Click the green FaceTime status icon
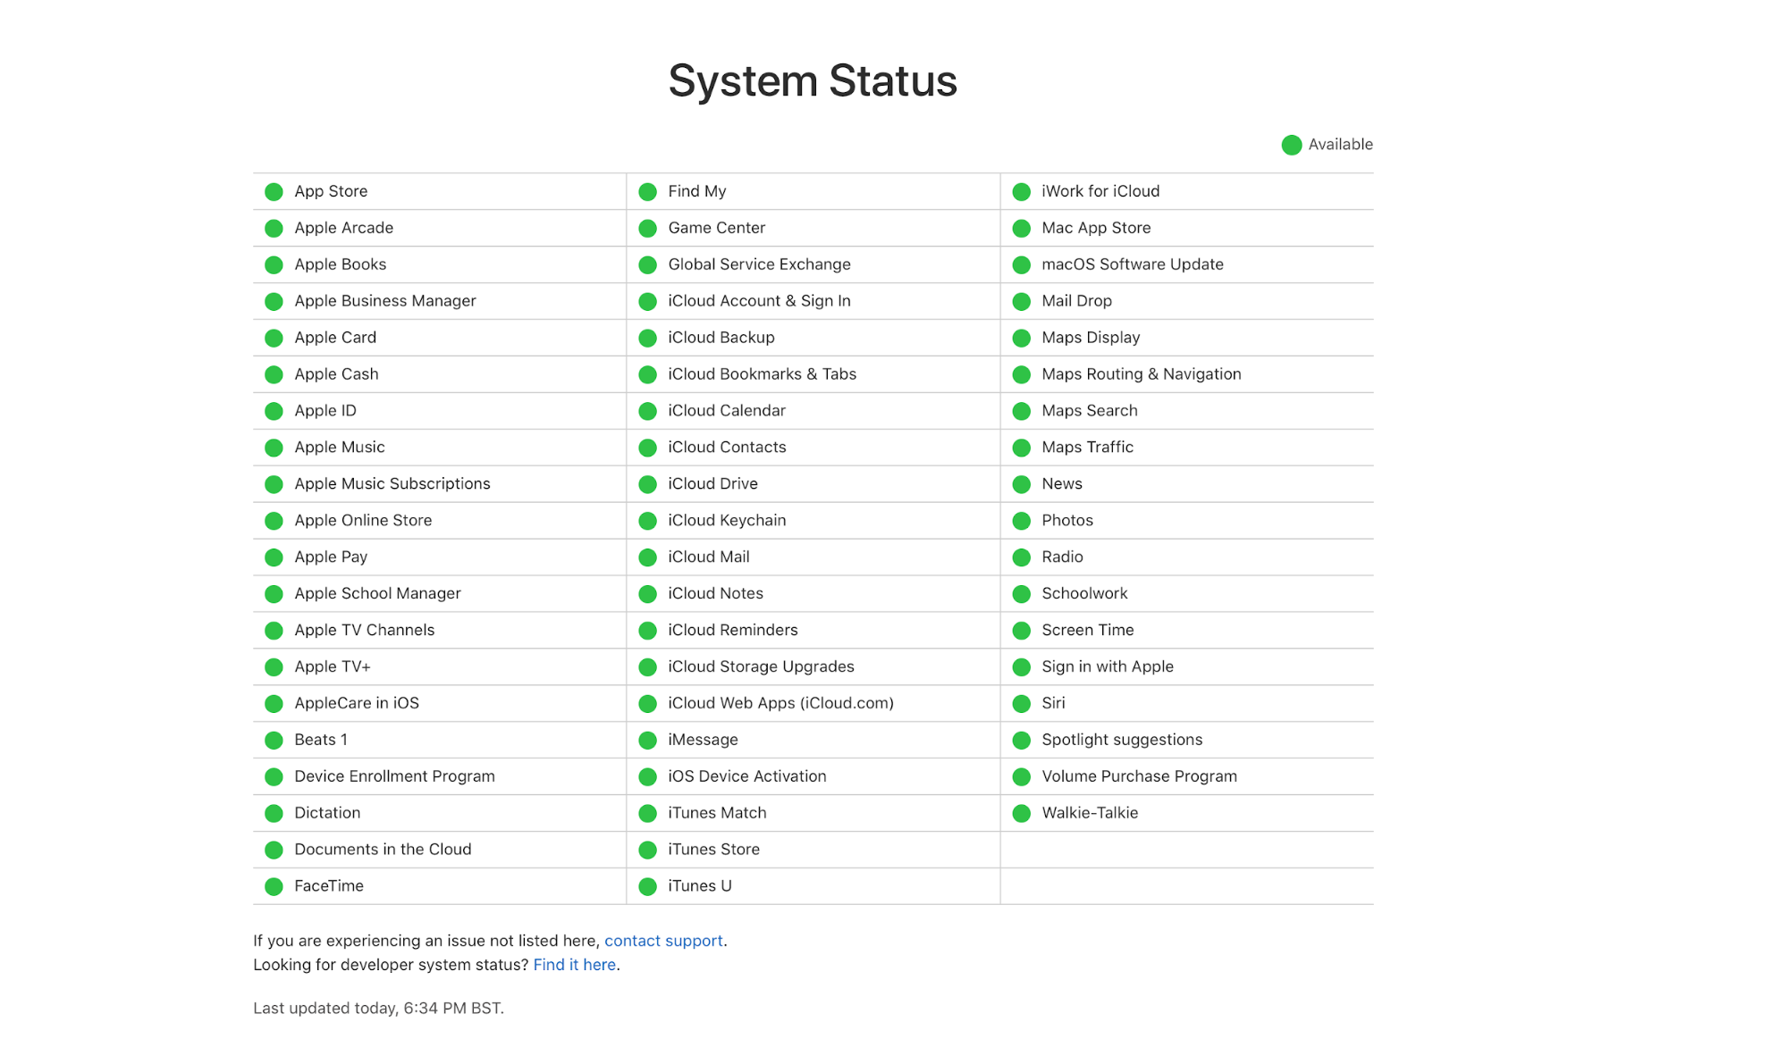This screenshot has height=1039, width=1787. 274,885
